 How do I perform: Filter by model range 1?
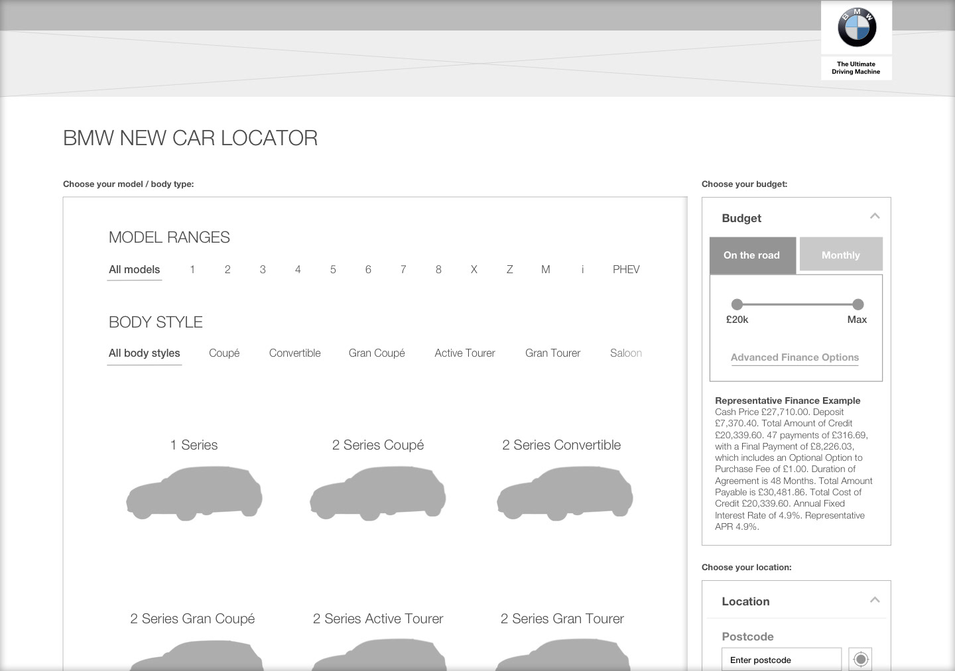pyautogui.click(x=192, y=269)
